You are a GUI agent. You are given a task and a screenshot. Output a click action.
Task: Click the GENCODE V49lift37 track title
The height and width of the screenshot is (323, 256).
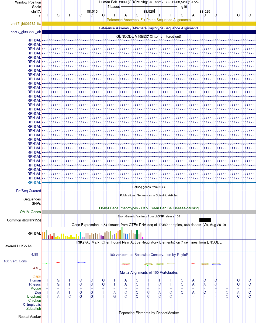pyautogui.click(x=148, y=36)
